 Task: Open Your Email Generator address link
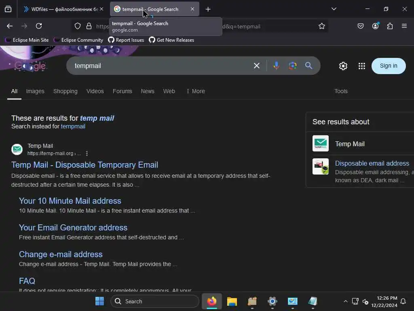tap(73, 228)
